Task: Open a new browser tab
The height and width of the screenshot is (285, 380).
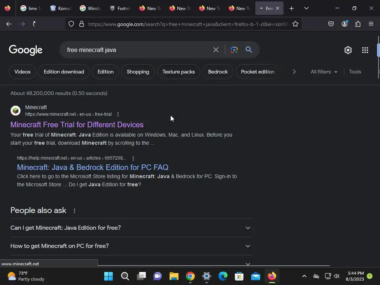Action: pos(291,9)
